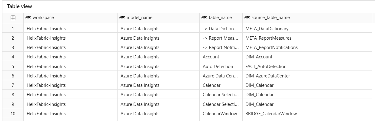
Task: Click the META_DataDictionary cell
Action: [x=267, y=29]
